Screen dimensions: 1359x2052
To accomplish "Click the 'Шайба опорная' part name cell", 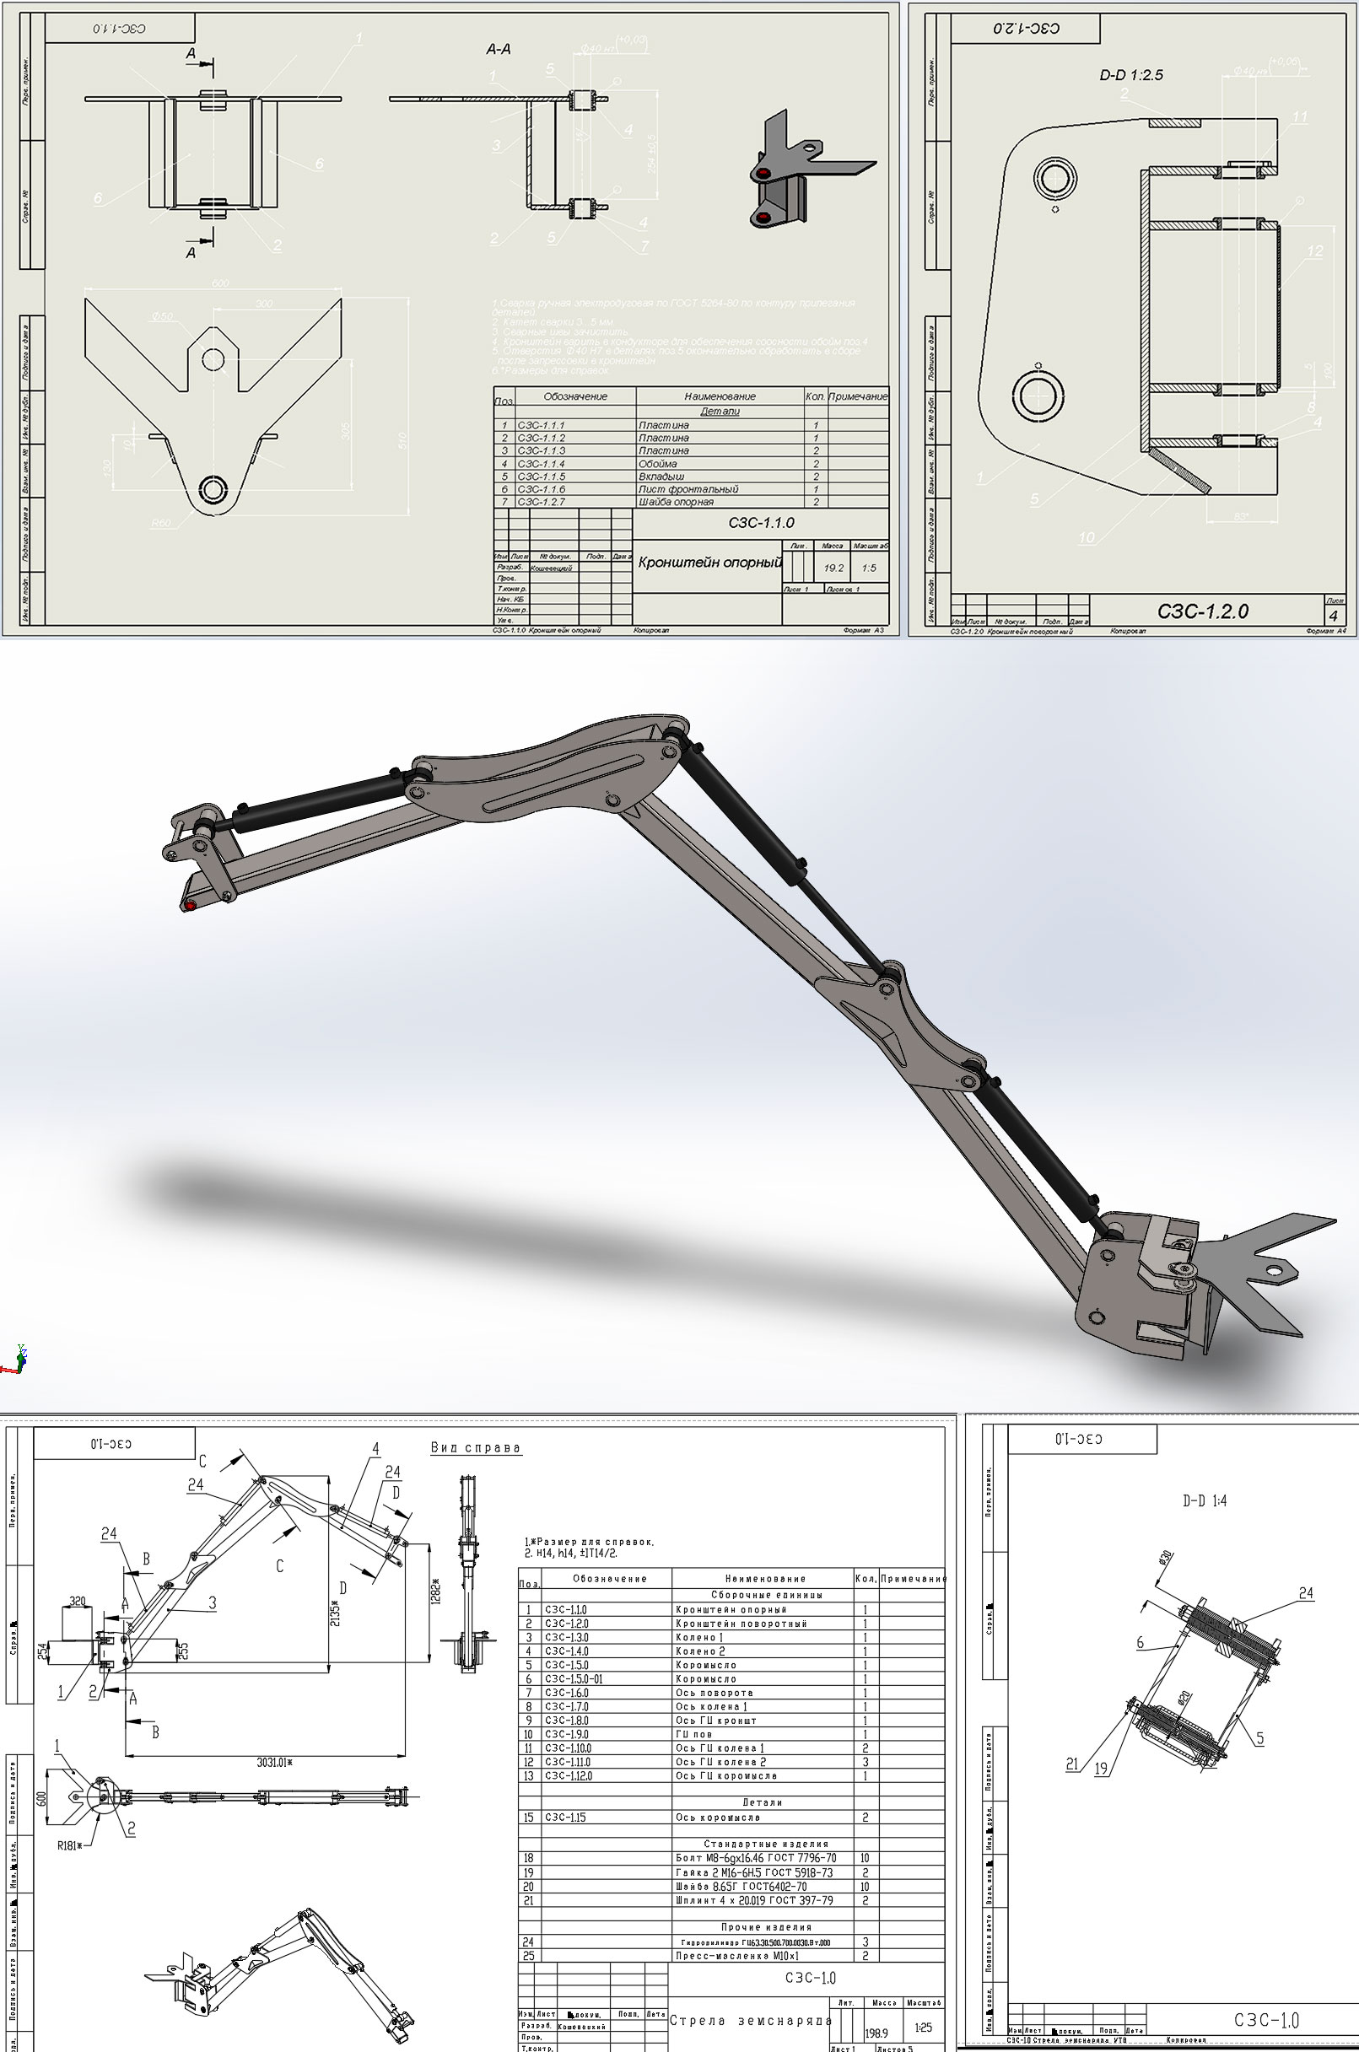I will (x=720, y=502).
